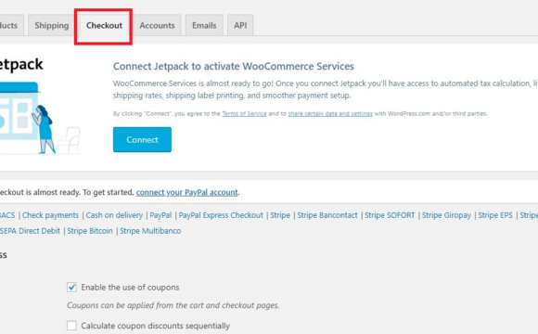Open Stripe Bancontact settings
The image size is (538, 334).
(x=327, y=215)
